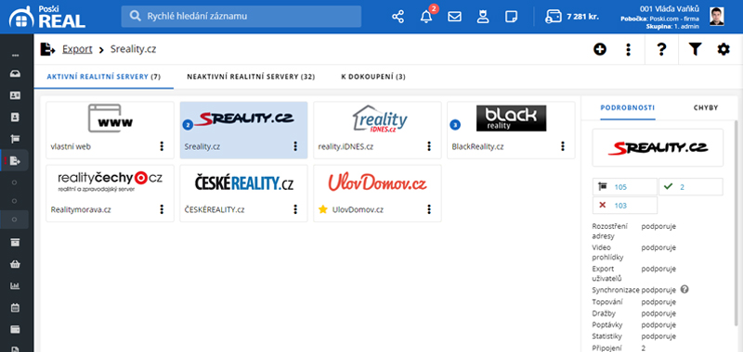
Task: Toggle the star on UlovDomov.cz card
Action: coord(323,209)
